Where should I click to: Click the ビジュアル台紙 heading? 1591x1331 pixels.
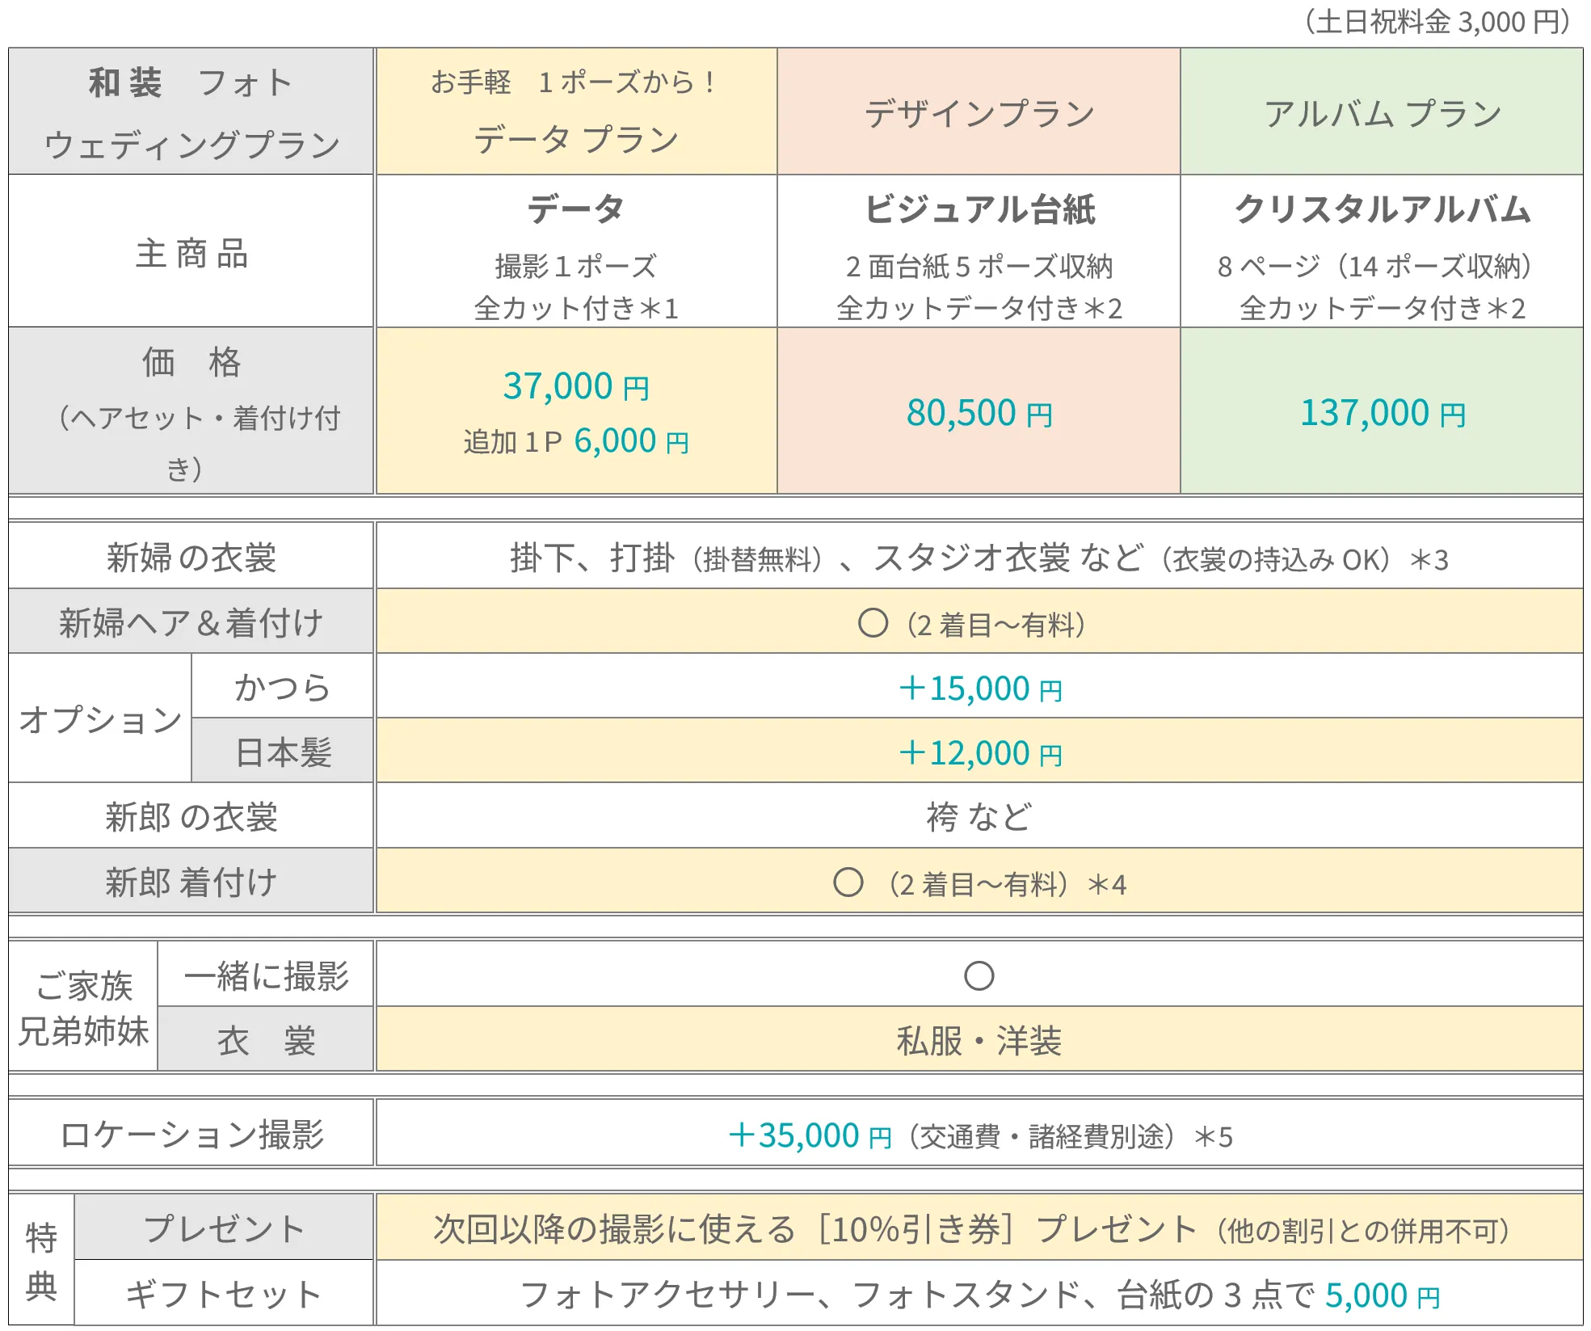979,209
